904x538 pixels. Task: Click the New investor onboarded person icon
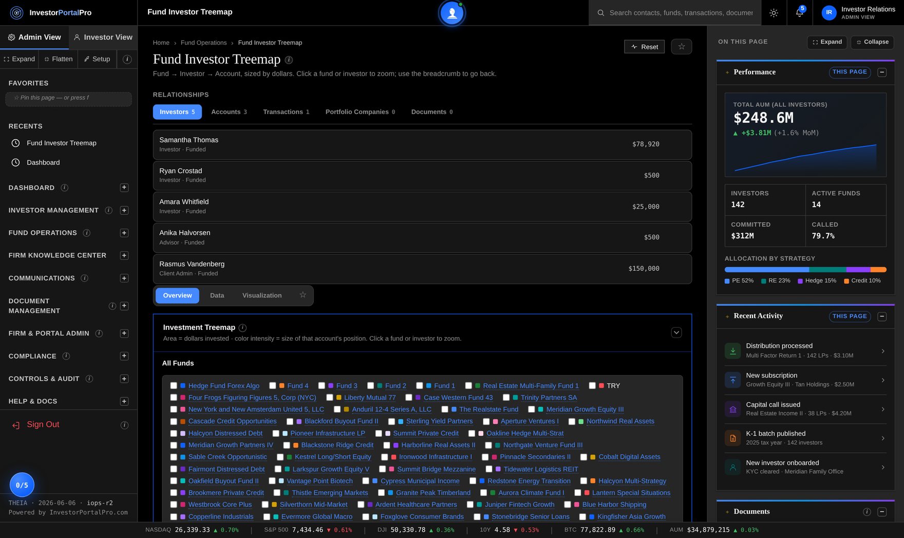pos(733,467)
